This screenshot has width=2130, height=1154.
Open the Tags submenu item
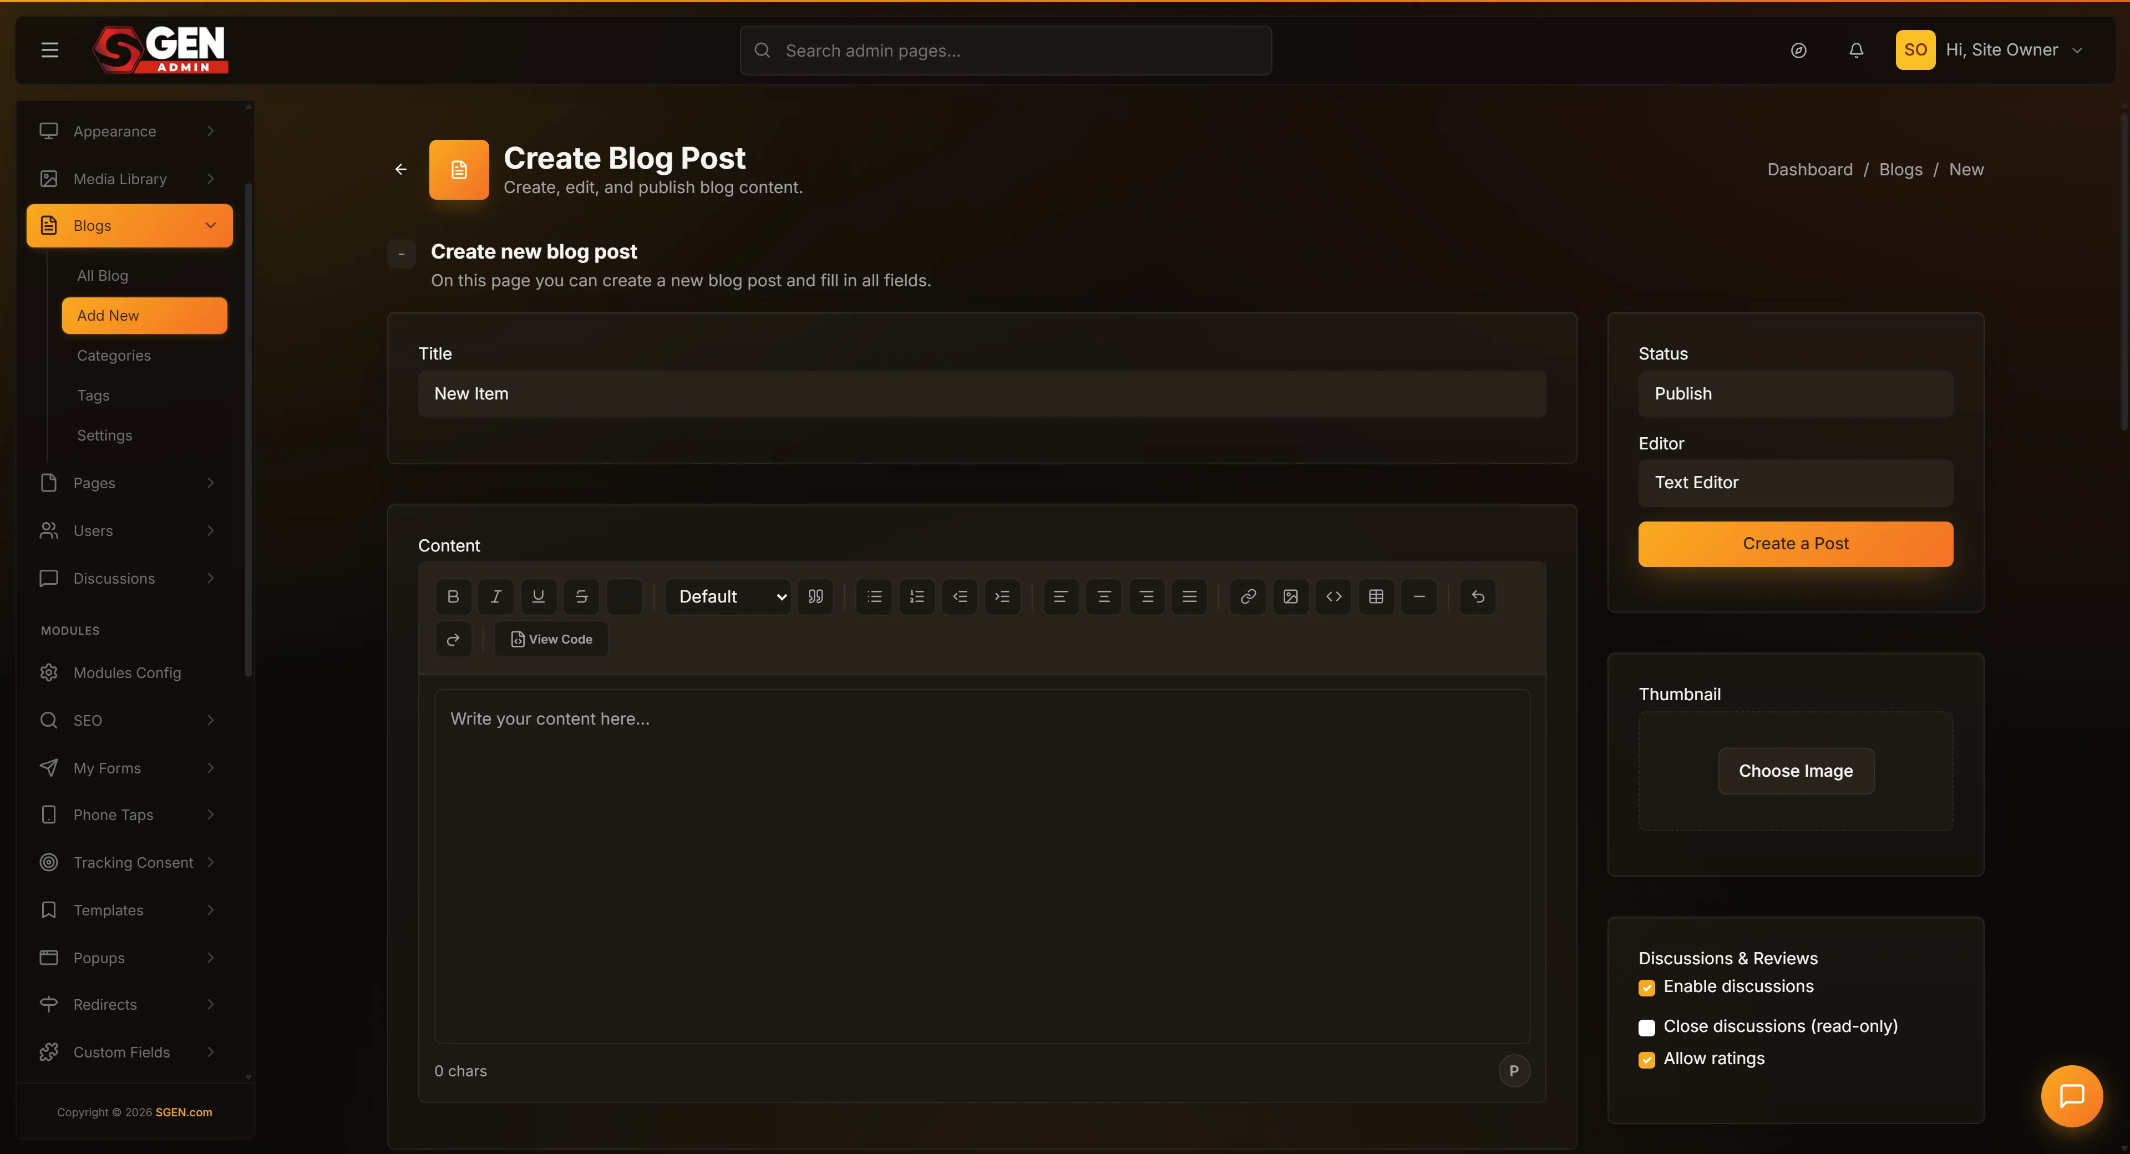tap(144, 396)
